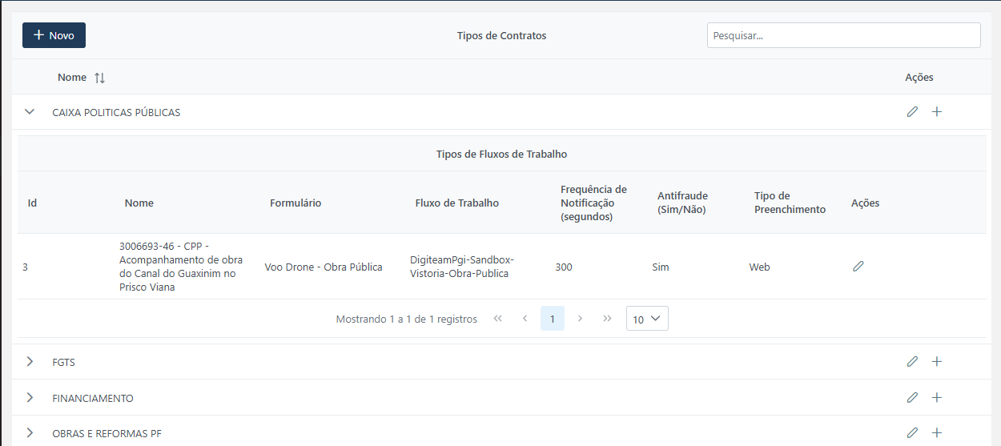The image size is (1001, 446).
Task: Focus the Pesquisar search field
Action: point(843,35)
